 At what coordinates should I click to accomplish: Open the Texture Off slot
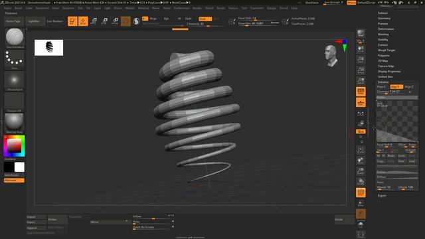[x=15, y=102]
